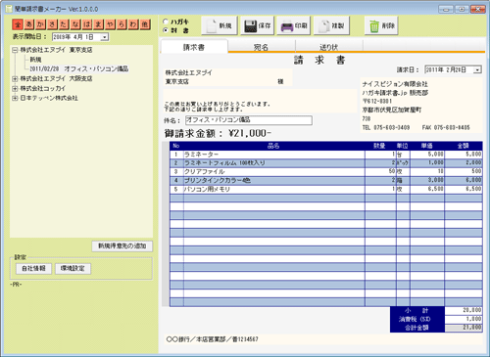Select 日本テッペン株式会社 in customer tree
The width and height of the screenshot is (490, 357).
pos(49,98)
